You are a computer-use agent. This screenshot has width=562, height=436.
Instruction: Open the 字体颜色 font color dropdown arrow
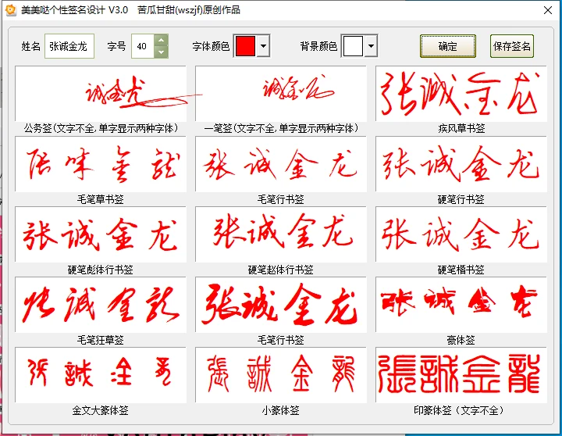263,46
